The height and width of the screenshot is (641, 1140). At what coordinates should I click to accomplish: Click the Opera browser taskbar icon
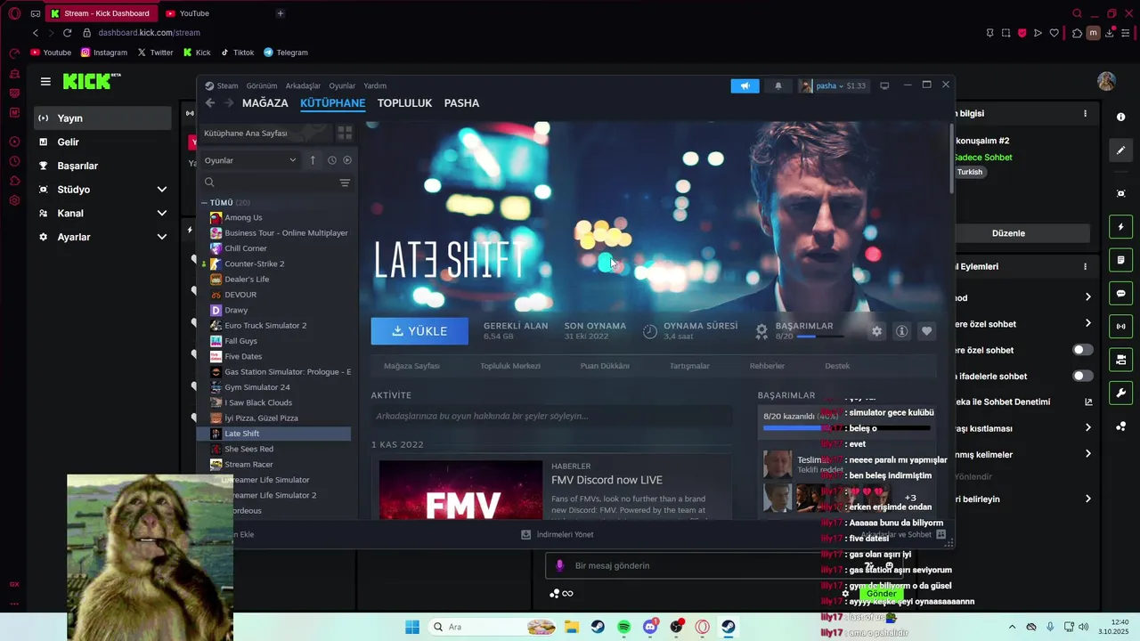tap(703, 627)
